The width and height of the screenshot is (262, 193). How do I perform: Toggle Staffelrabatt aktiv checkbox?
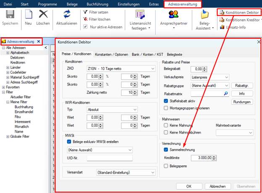point(166,101)
